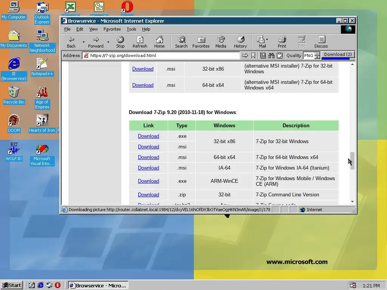Decrease Quality with the down spinner arrow
Image resolution: width=387 pixels, height=290 pixels.
[x=317, y=57]
